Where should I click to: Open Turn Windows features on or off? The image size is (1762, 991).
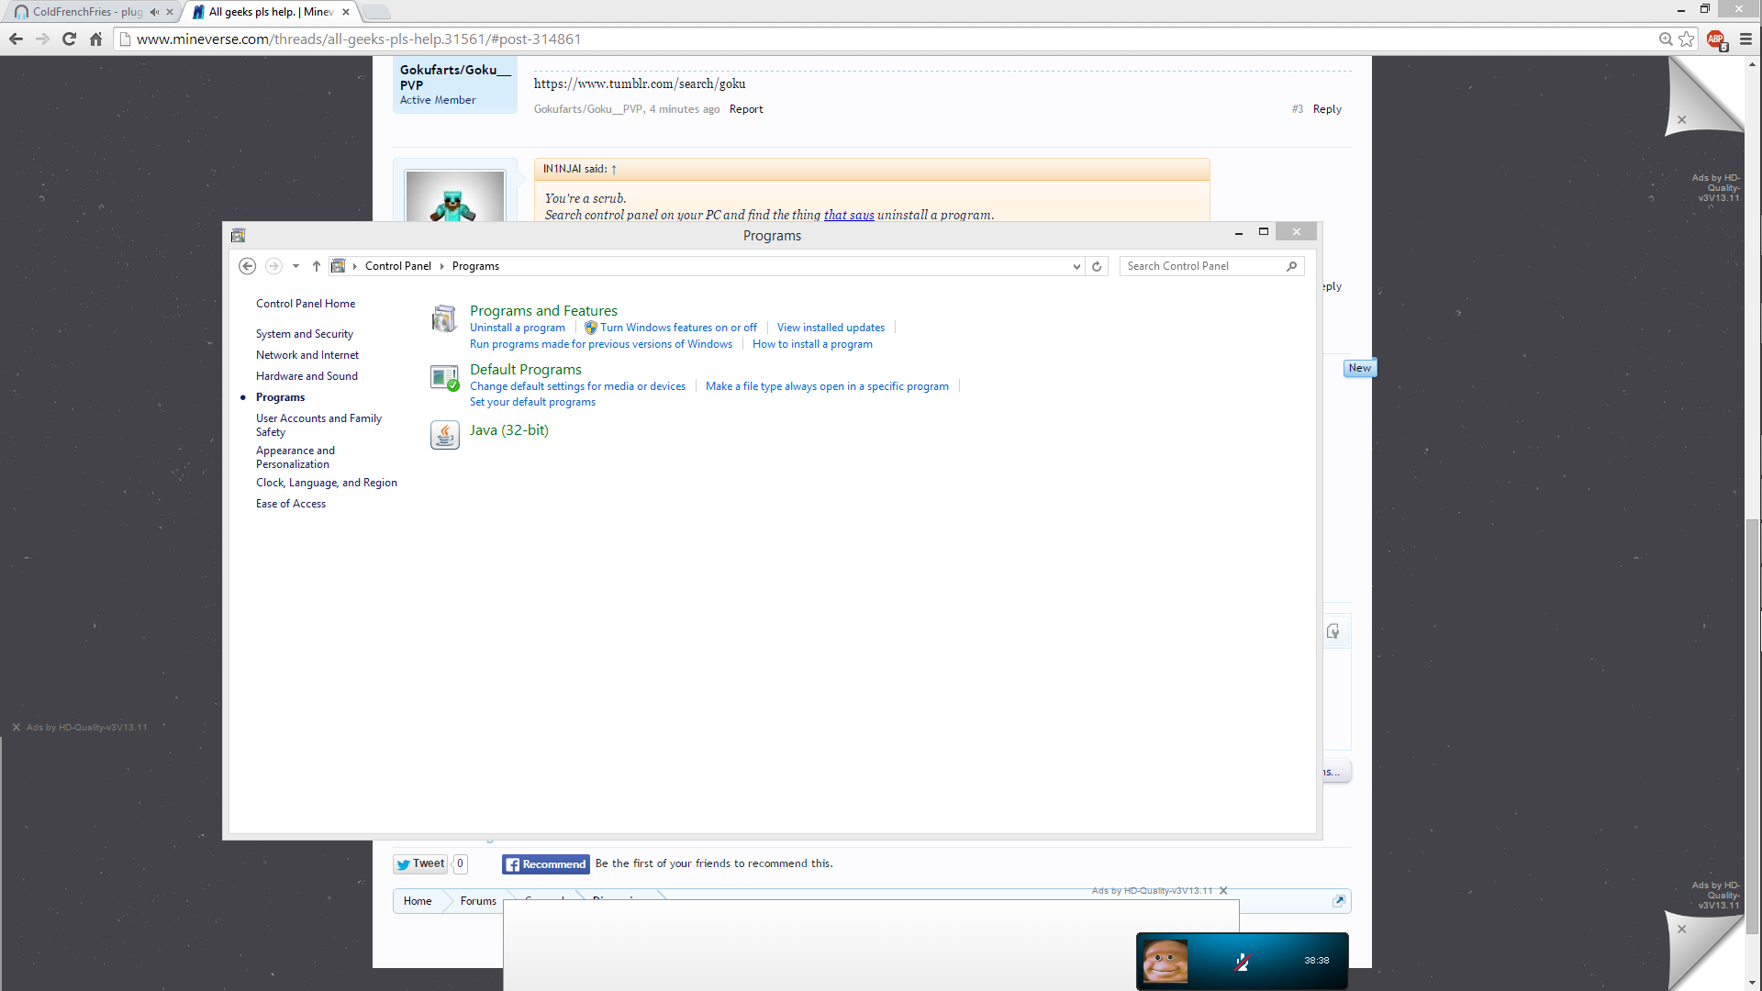pos(678,328)
